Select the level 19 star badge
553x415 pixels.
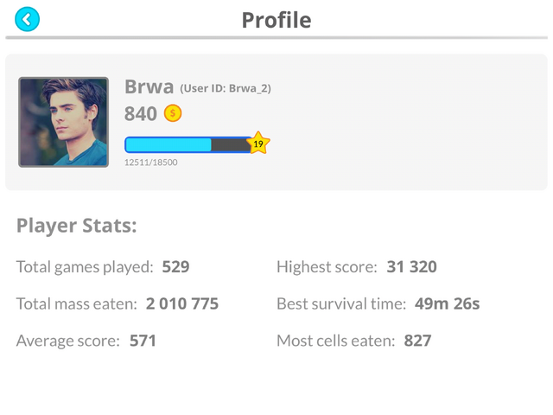coord(258,144)
